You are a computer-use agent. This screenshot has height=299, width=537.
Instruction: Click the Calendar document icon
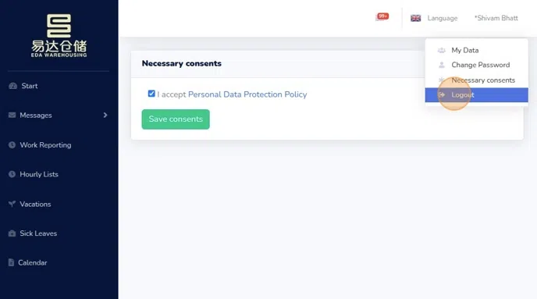point(11,262)
